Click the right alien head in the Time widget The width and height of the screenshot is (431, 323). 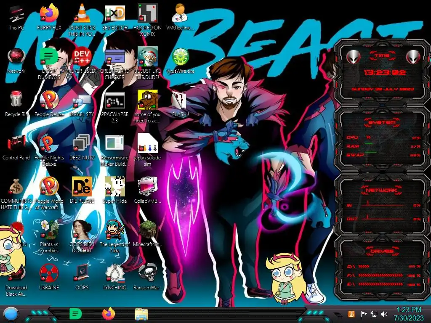coord(413,57)
